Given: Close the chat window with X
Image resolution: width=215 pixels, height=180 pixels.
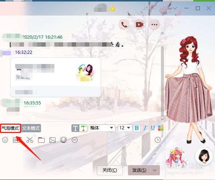Looking at the screenshot, I should click(x=208, y=8).
